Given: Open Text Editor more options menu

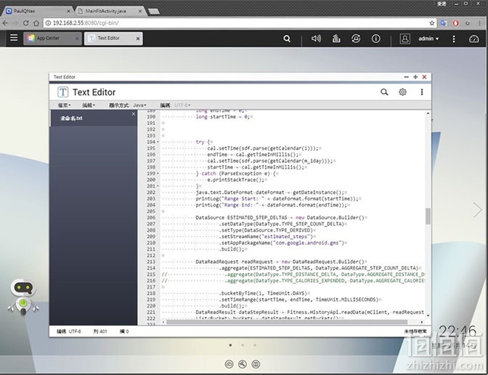Looking at the screenshot, I should (x=422, y=92).
